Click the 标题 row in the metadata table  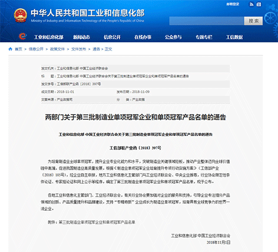coord(135,76)
